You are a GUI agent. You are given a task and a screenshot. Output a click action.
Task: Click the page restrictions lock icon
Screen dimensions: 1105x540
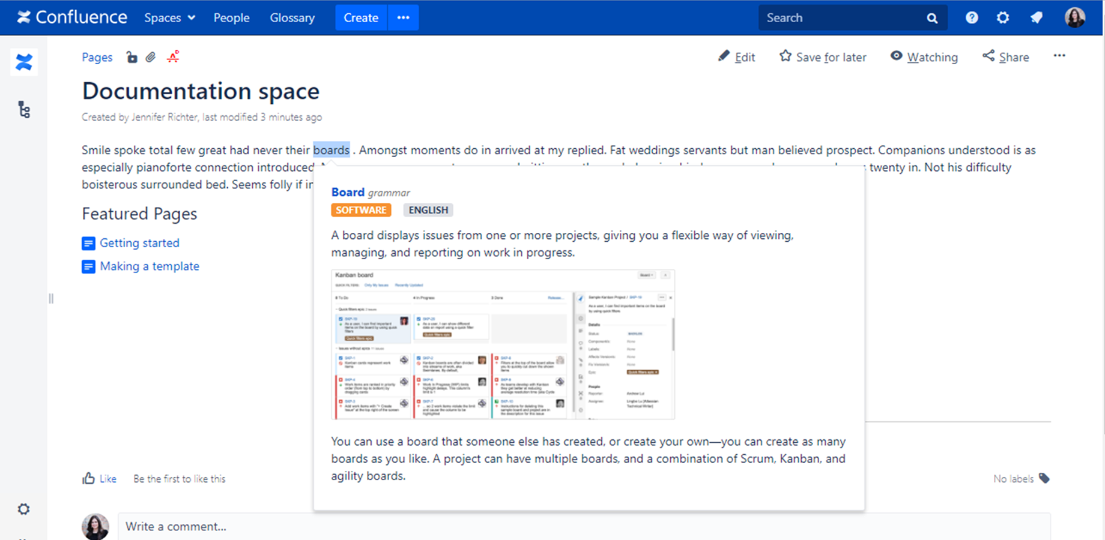tap(132, 58)
